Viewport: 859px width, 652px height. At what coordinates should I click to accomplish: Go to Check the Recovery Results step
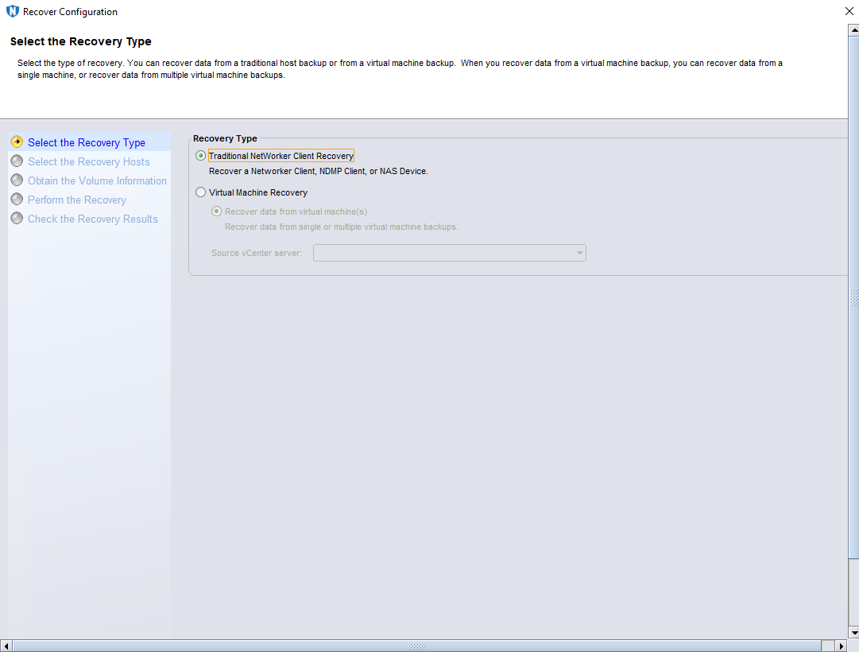pos(93,219)
